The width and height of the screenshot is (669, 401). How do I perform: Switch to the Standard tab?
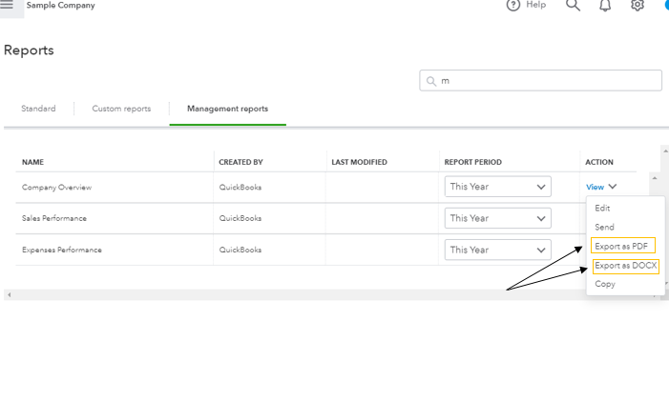click(38, 109)
